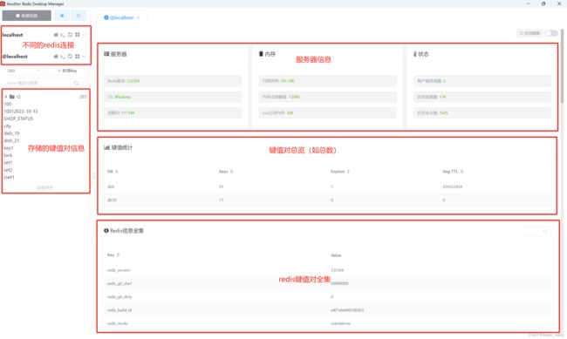
Task: Open the key1 entry
Action: pos(9,148)
